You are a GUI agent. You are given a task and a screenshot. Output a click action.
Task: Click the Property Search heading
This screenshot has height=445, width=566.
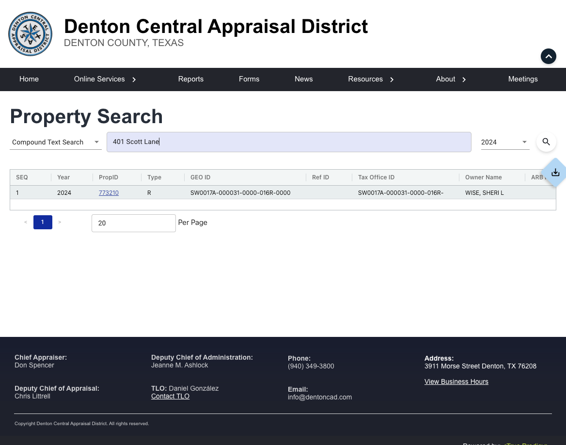click(x=86, y=116)
